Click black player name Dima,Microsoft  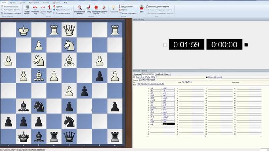[x=215, y=77]
